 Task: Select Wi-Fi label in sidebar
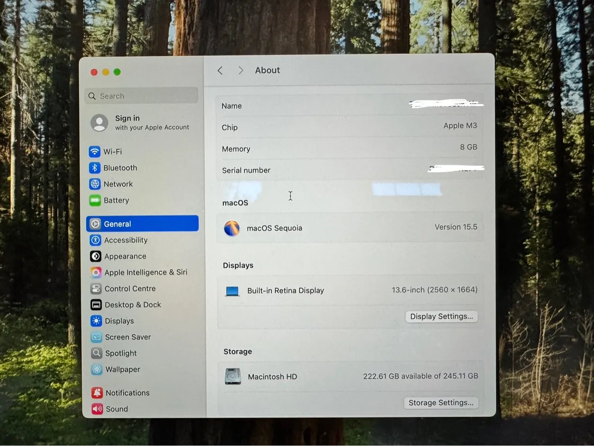[113, 151]
